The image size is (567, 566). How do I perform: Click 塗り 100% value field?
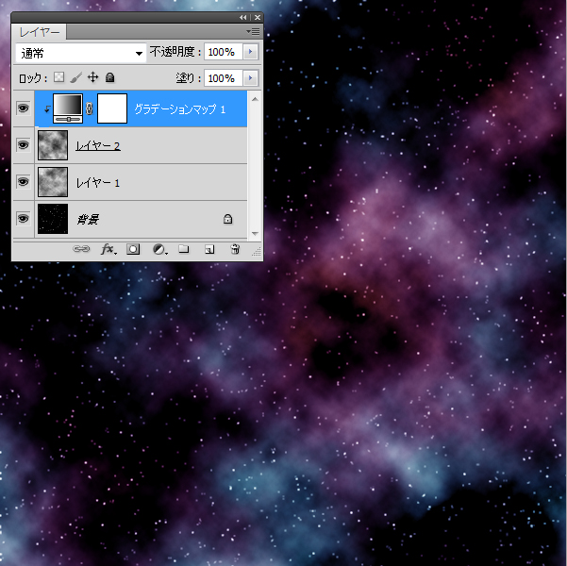pyautogui.click(x=224, y=77)
